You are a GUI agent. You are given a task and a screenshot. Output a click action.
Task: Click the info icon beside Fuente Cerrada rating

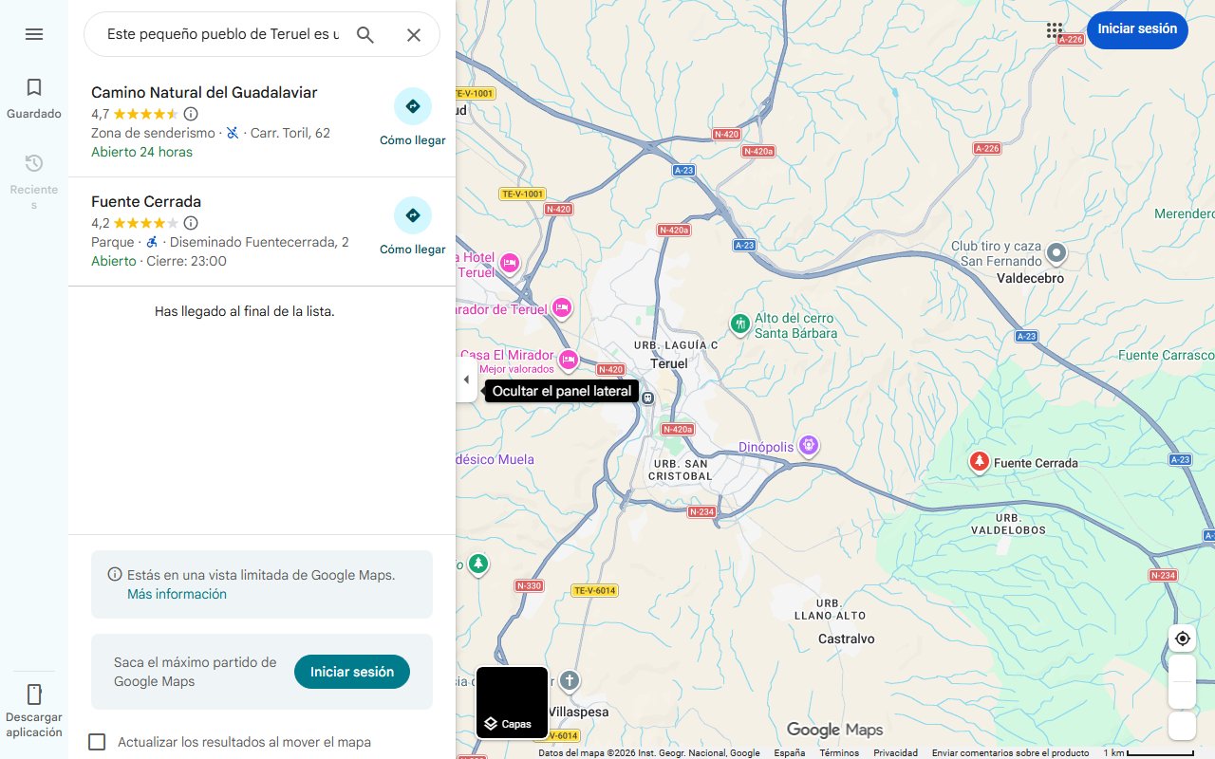[x=191, y=223]
